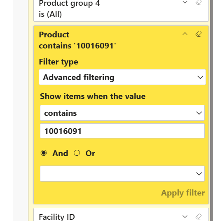This screenshot has width=213, height=221.
Task: Click the contains '10016091' summary text
Action: point(77,46)
